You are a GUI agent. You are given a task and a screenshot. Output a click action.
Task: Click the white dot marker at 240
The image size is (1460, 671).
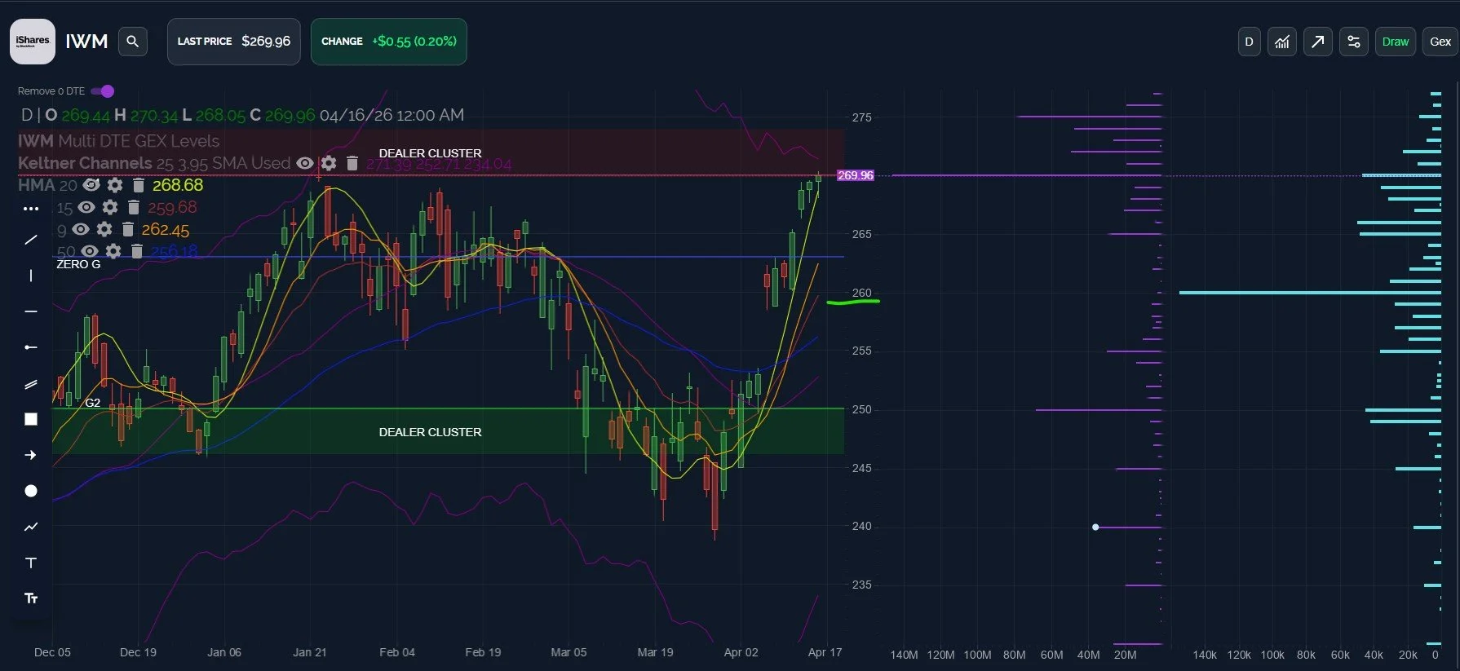1095,528
